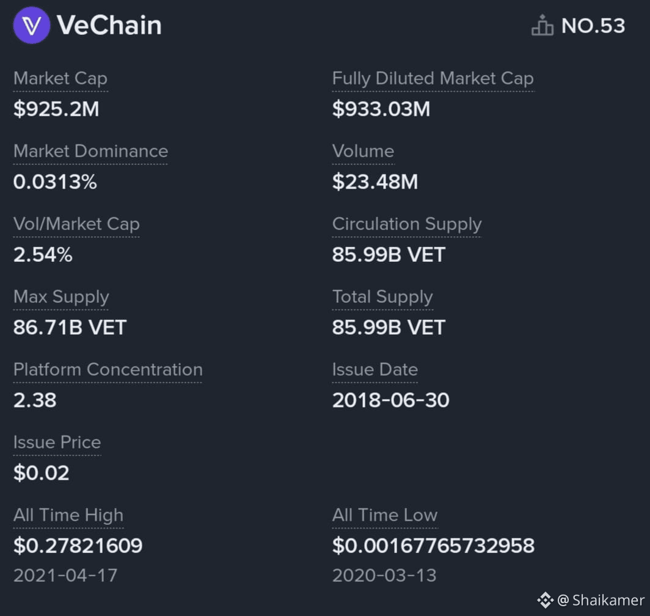Screen dimensions: 650x616
Task: Open the Fully Diluted Market Cap tooltip
Action: (x=433, y=78)
